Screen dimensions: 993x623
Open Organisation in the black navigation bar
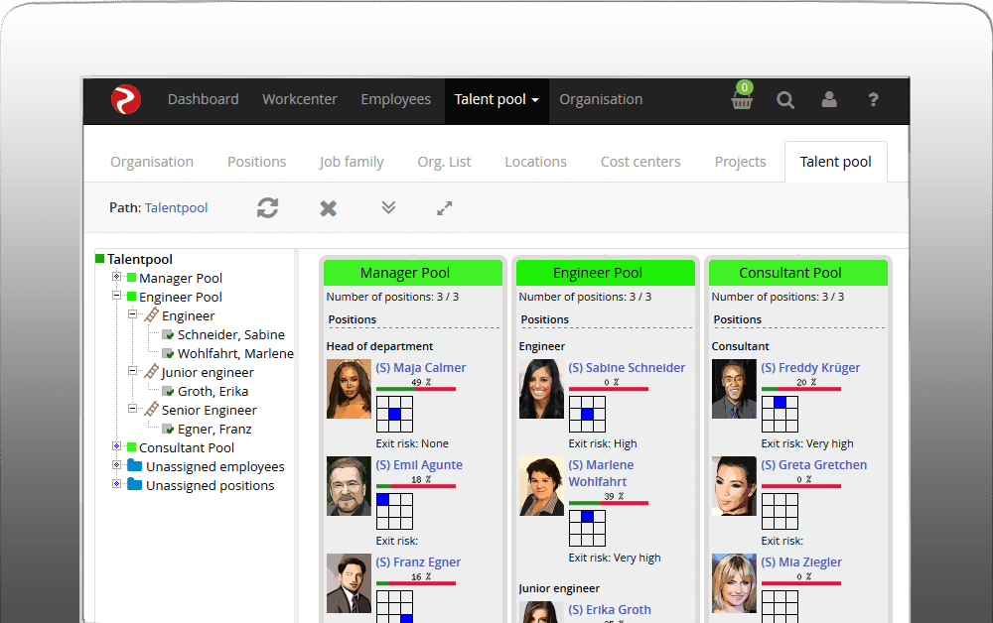601,99
